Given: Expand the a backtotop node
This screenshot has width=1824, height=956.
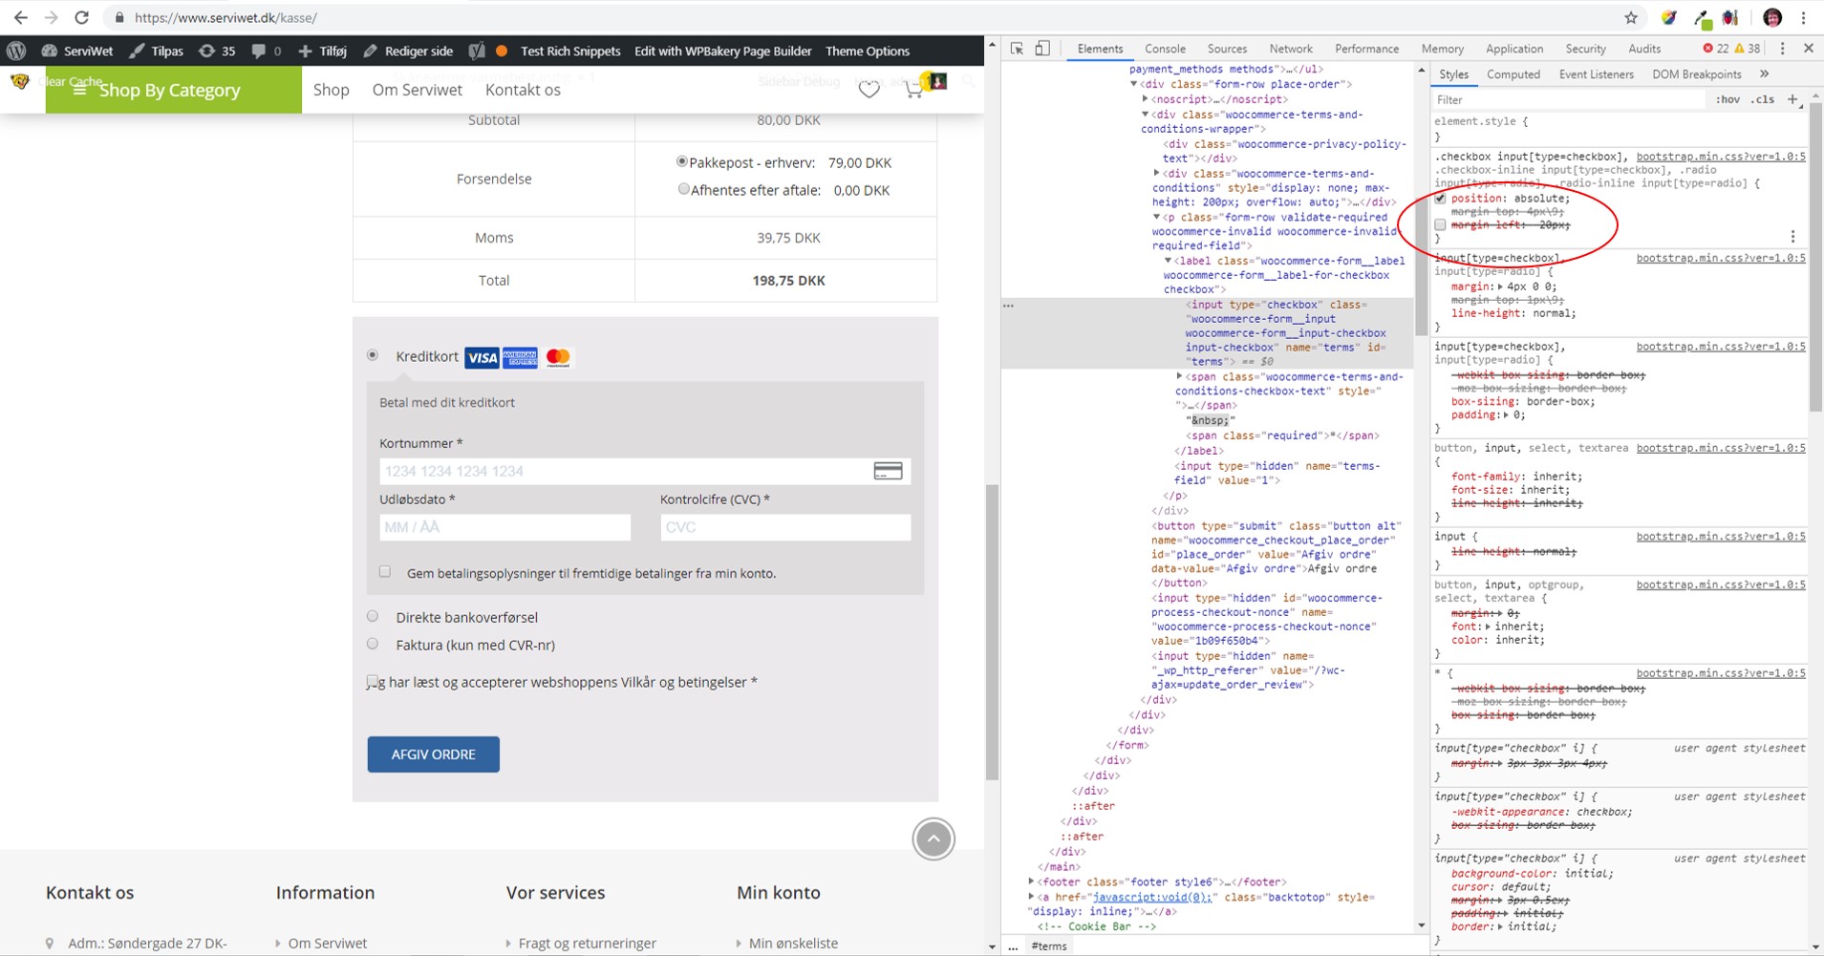Looking at the screenshot, I should pyautogui.click(x=1031, y=897).
